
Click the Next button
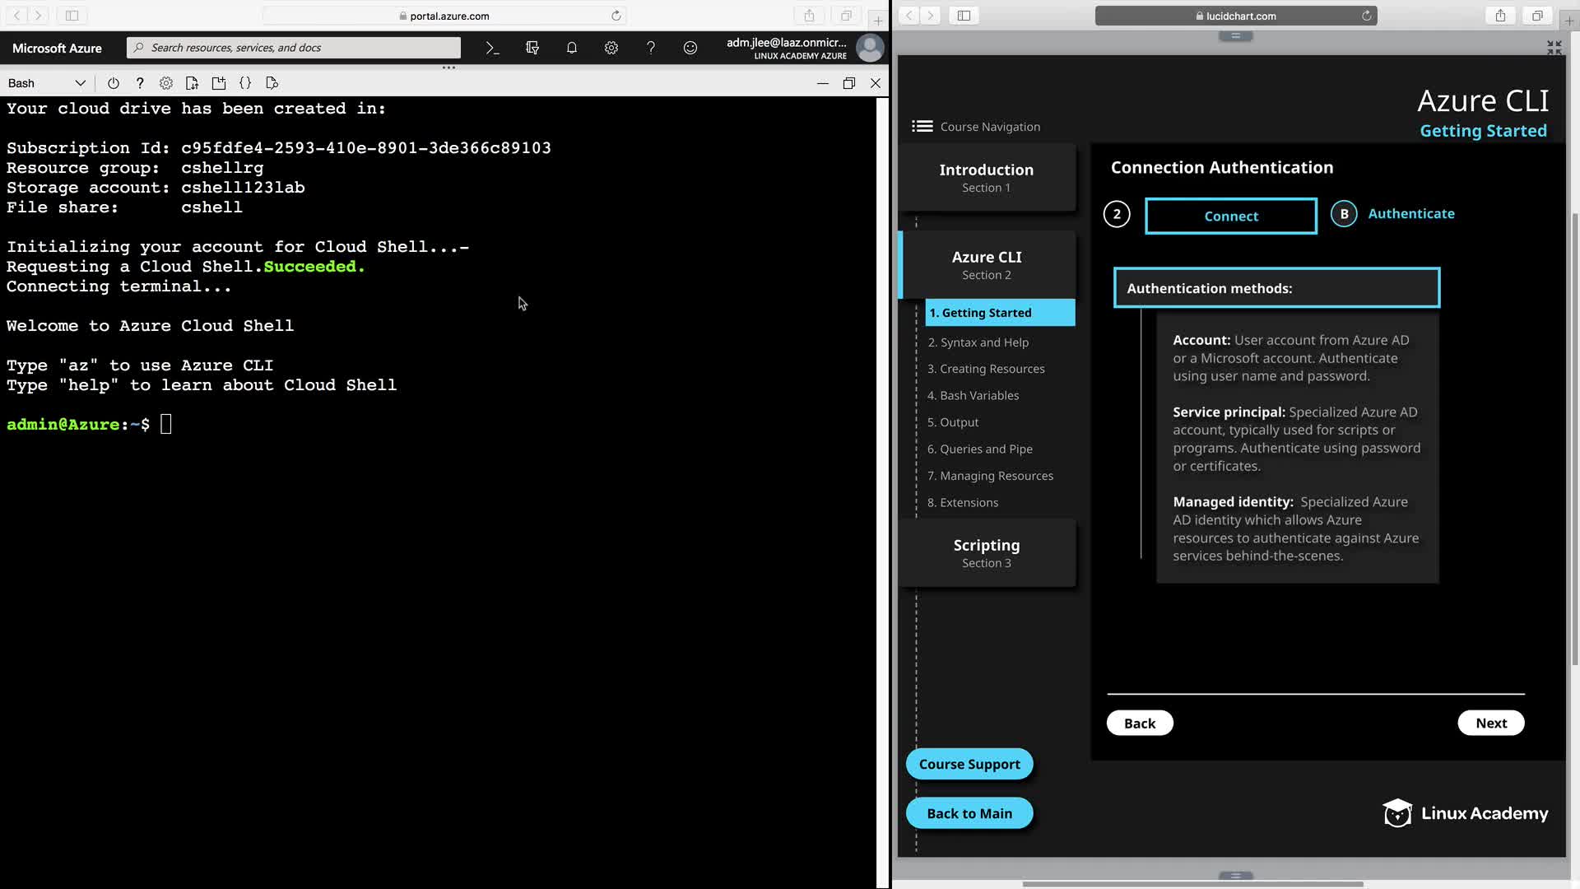click(x=1490, y=723)
